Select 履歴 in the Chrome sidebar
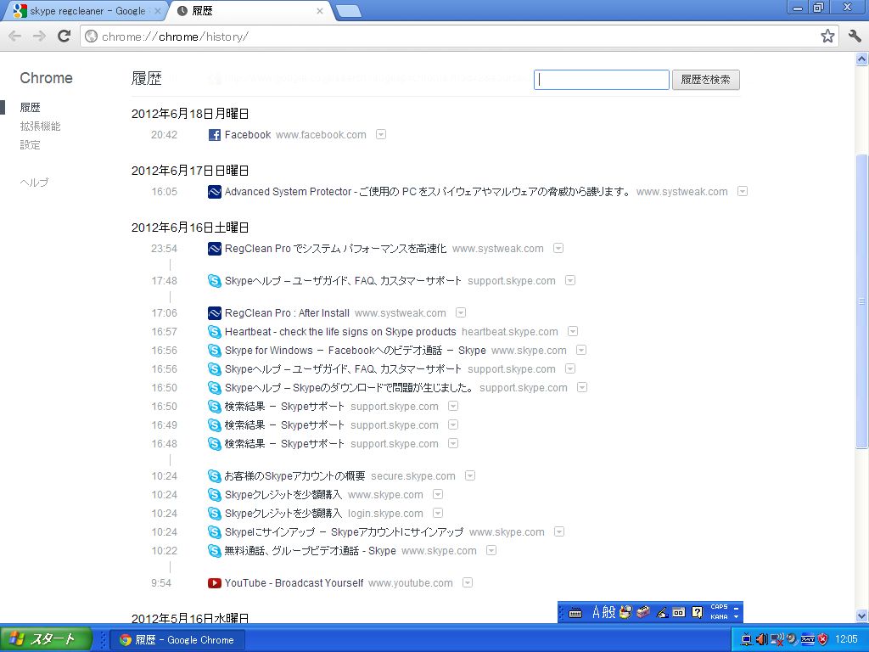Image resolution: width=869 pixels, height=652 pixels. pos(30,108)
